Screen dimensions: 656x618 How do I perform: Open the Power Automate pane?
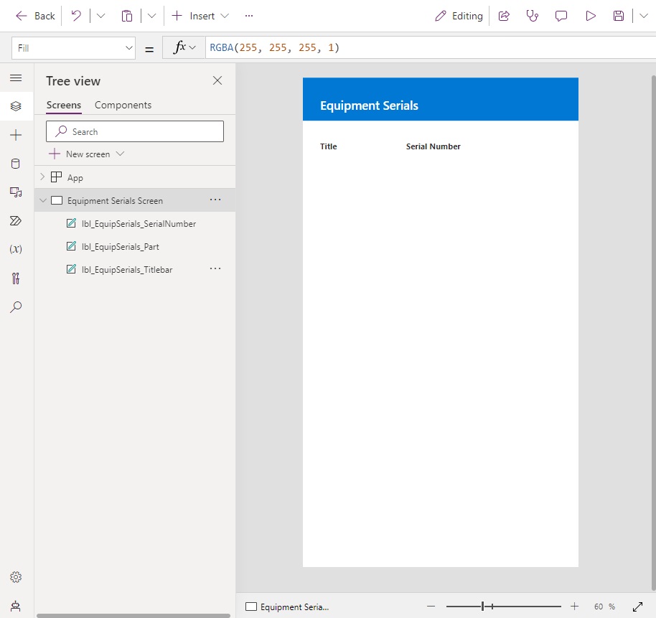(17, 220)
